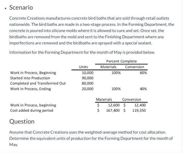
Task: Click the Units column header
Action: (83, 67)
